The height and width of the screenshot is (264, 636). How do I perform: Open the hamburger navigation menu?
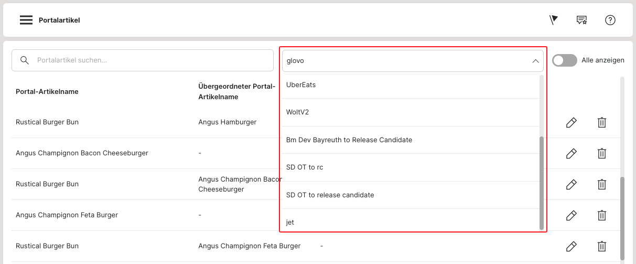click(26, 20)
